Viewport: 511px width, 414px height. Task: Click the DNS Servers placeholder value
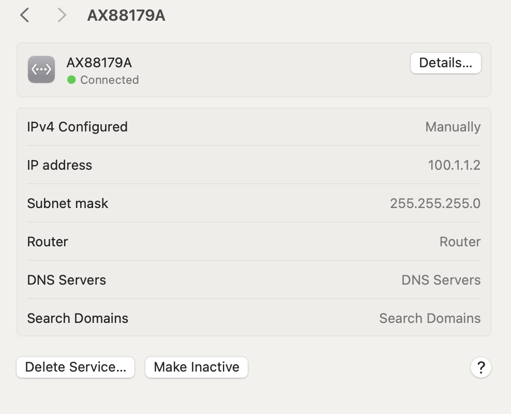click(441, 280)
